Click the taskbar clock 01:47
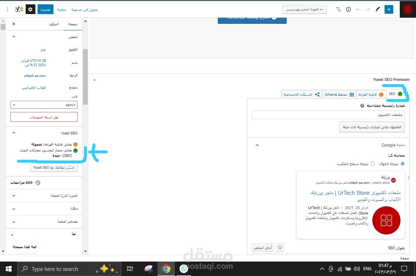416x276 pixels. 385,268
